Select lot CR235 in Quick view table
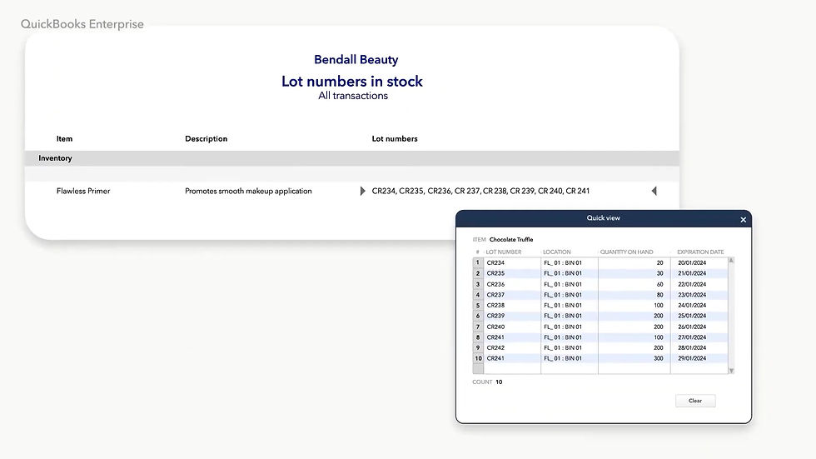 [x=495, y=273]
